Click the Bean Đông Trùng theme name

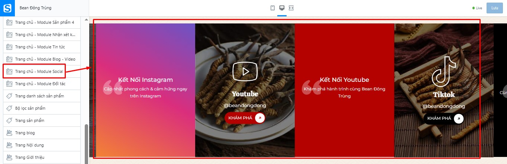tap(35, 8)
